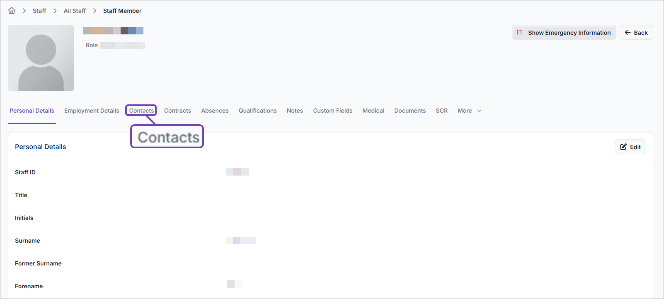Open the SCR tab

coord(441,111)
